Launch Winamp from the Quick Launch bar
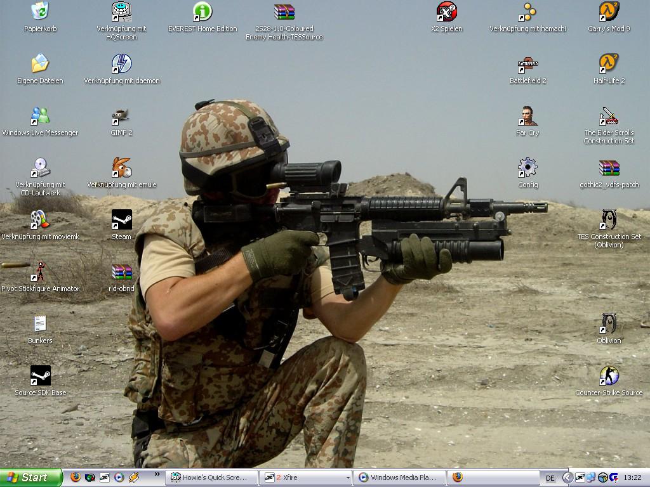The height and width of the screenshot is (487, 650). tap(133, 477)
